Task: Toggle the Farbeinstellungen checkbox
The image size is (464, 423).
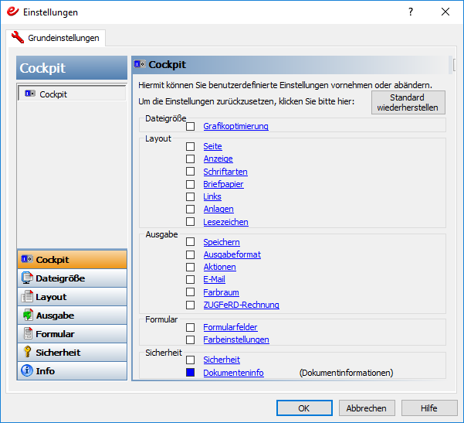Action: point(190,339)
